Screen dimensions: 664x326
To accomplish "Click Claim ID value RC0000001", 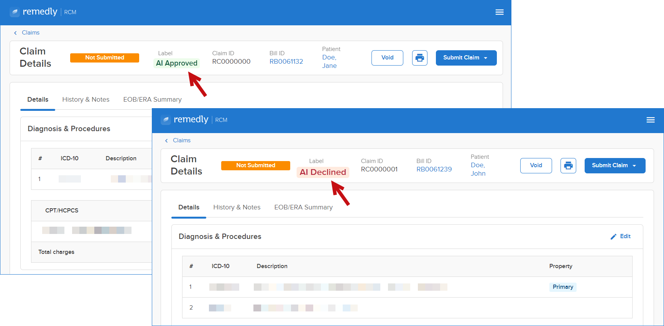I will click(x=379, y=169).
